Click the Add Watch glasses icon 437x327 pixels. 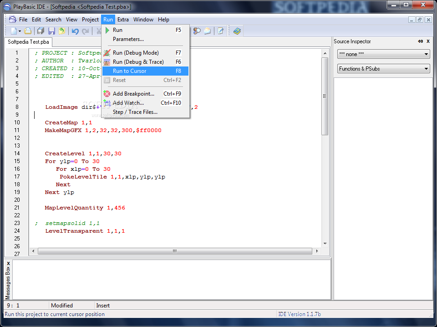(107, 103)
